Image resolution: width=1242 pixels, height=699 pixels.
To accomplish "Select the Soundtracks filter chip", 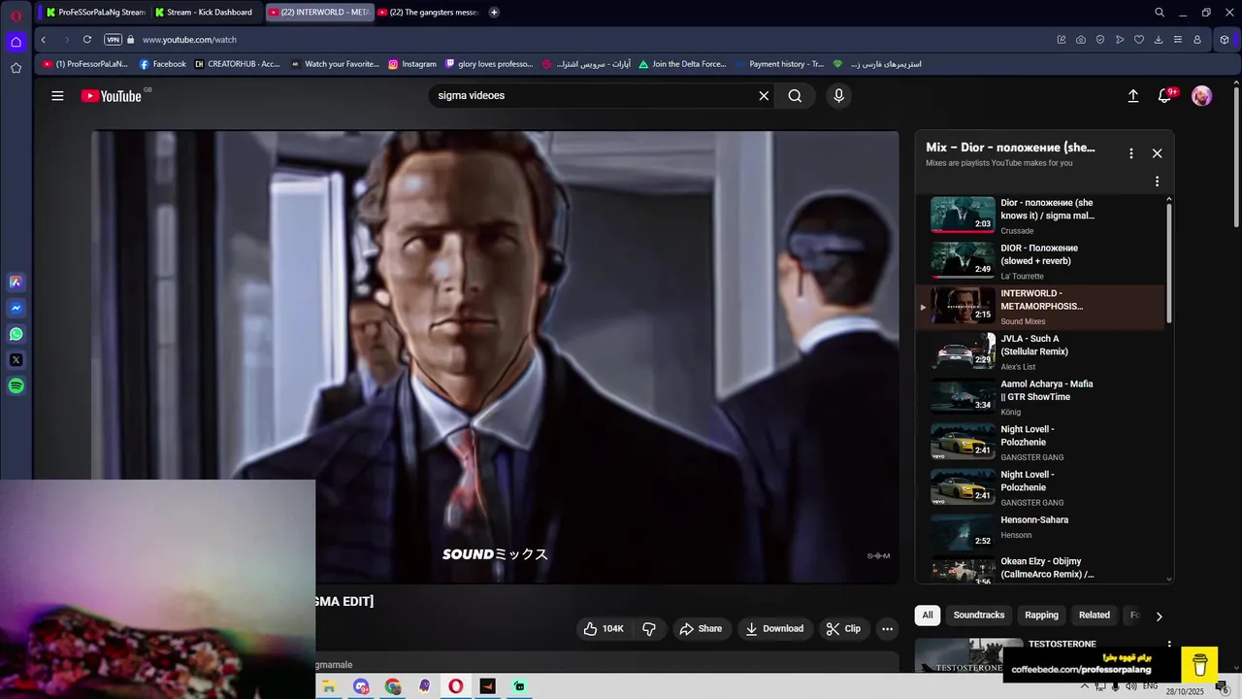I will pyautogui.click(x=978, y=616).
